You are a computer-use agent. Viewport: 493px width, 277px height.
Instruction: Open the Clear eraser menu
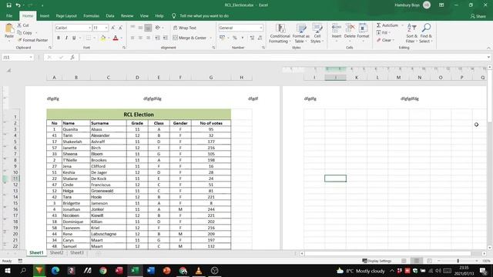tap(384, 40)
